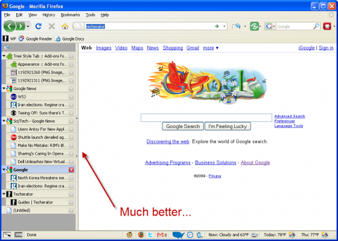Viewport: 338px width, 241px height.
Task: Collapse the Google News tab tree
Action: pyautogui.click(x=4, y=88)
